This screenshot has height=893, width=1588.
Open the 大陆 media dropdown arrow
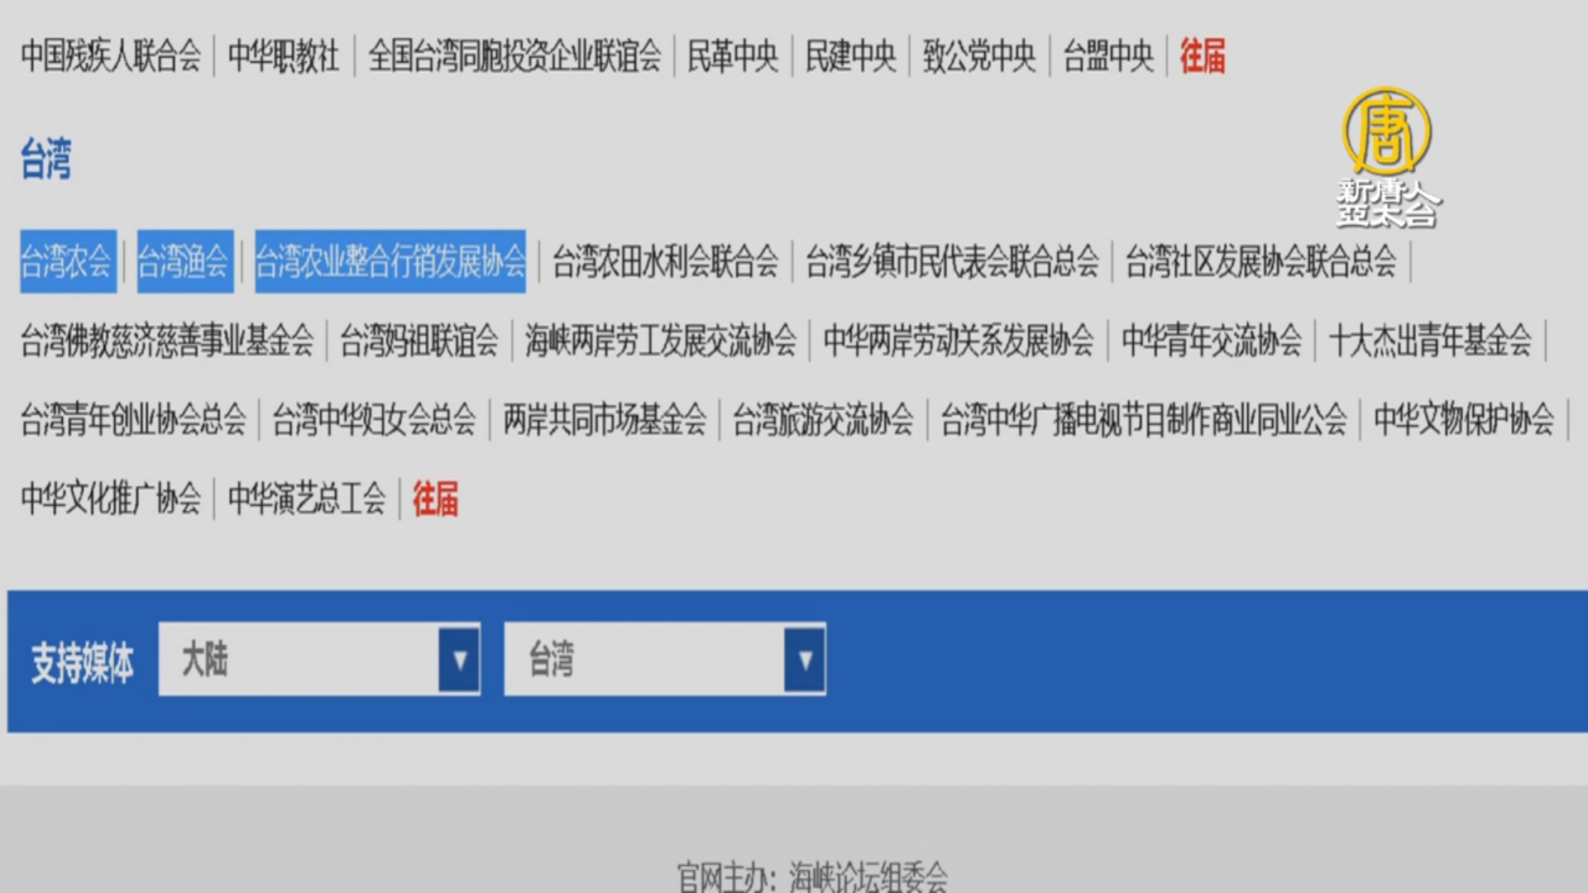click(x=459, y=660)
